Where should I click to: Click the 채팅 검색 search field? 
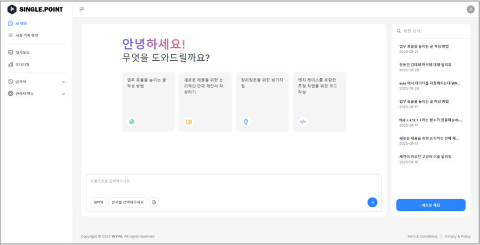432,31
